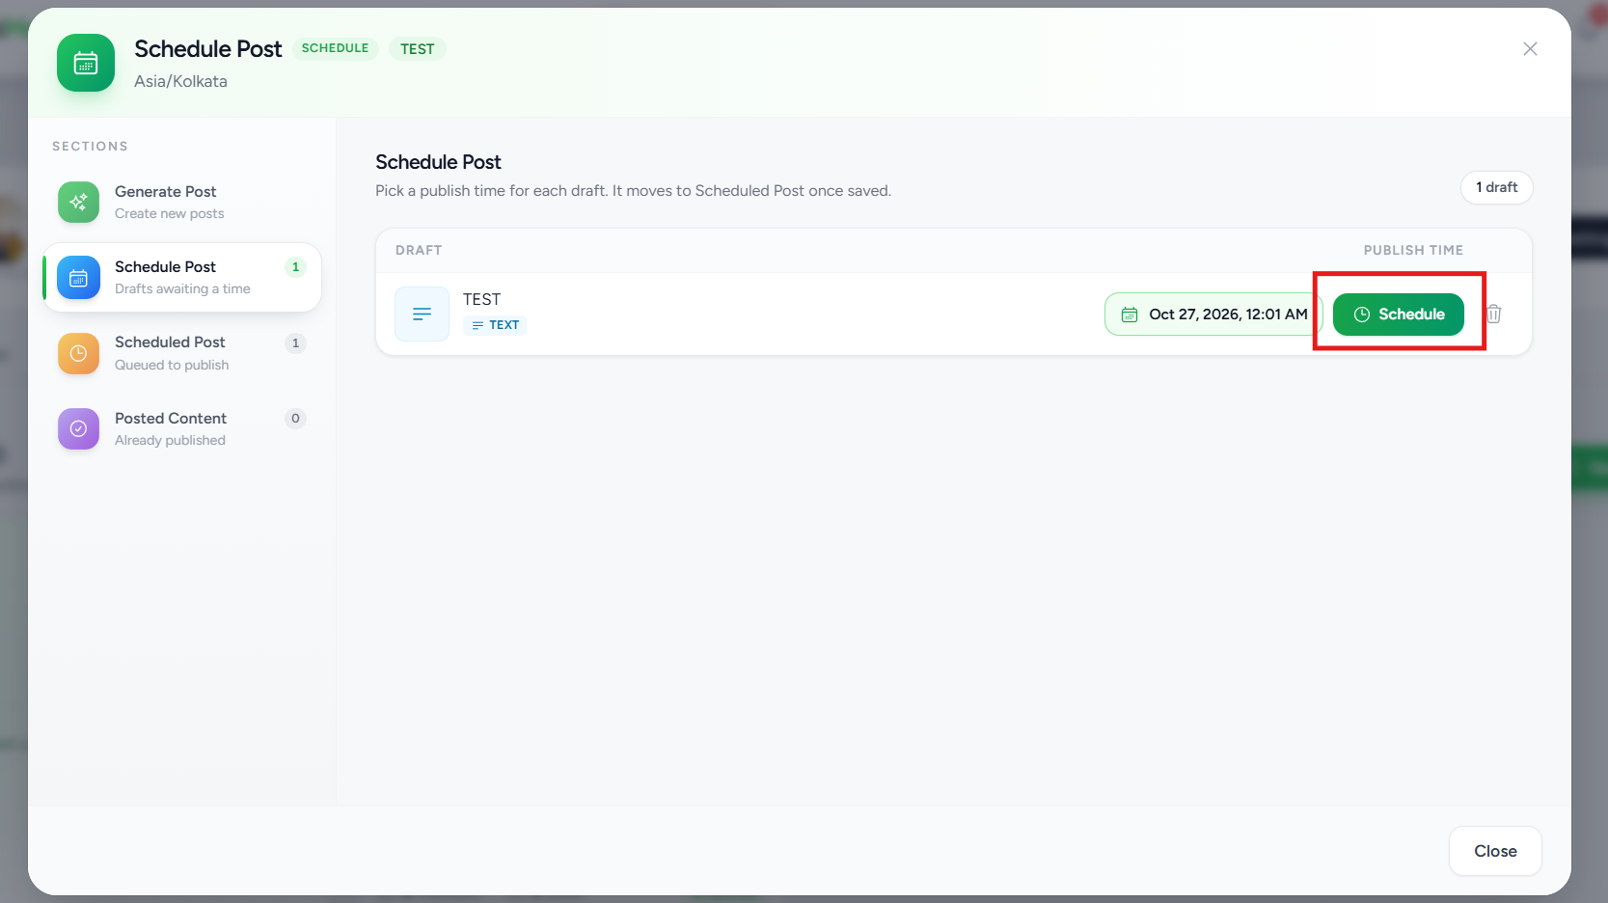Click the TEST draft title

(481, 299)
